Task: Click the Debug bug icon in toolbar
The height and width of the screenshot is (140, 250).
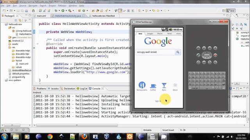Action: (56, 10)
